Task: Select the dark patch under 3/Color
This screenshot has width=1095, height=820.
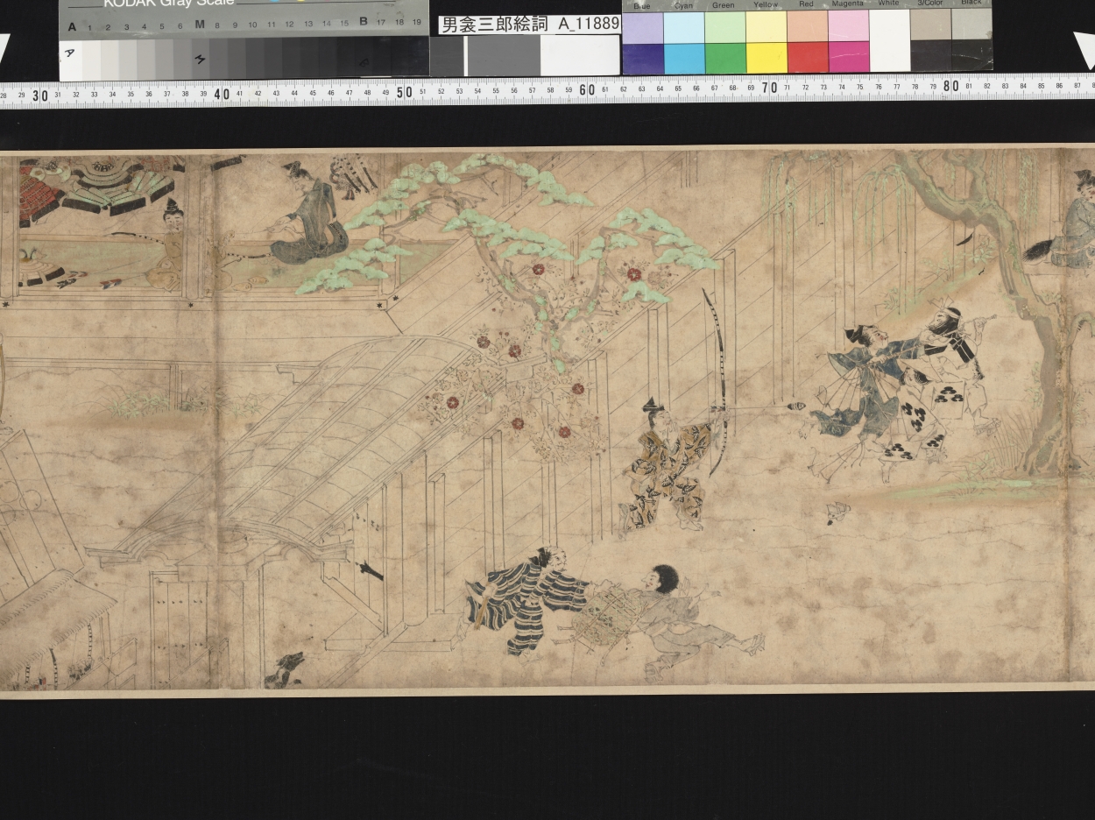Action: pos(930,56)
